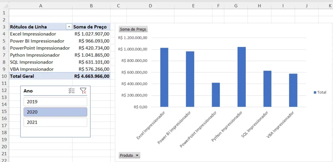Screen dimensions: 333x162
Task: Click 'VBA Impressionador' axis category label
Action: (x=281, y=125)
